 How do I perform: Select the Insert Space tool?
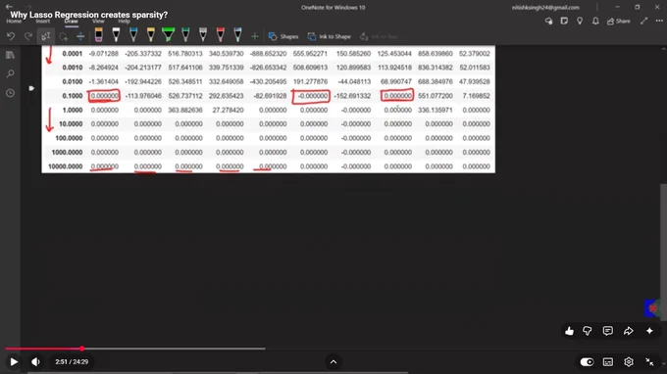(x=80, y=37)
